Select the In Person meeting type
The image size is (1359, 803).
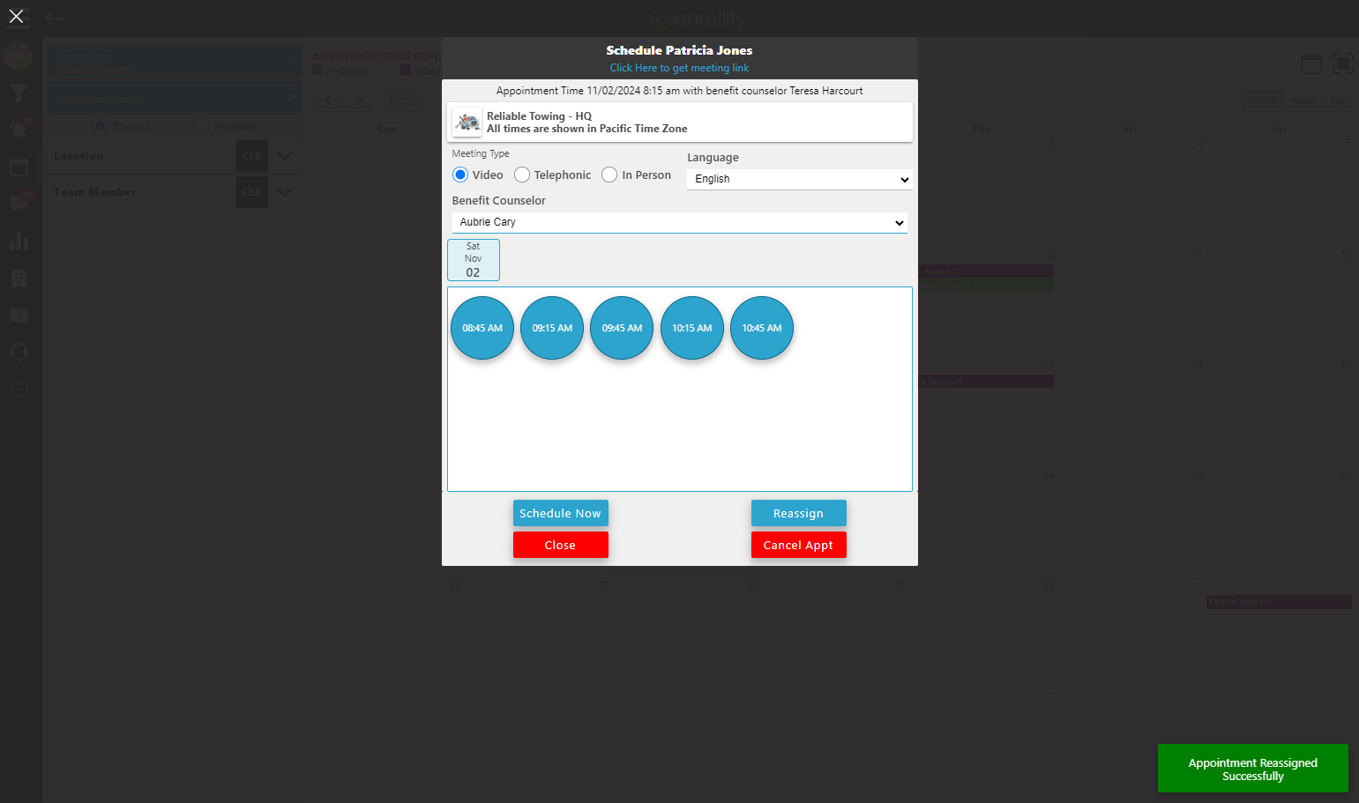tap(609, 175)
